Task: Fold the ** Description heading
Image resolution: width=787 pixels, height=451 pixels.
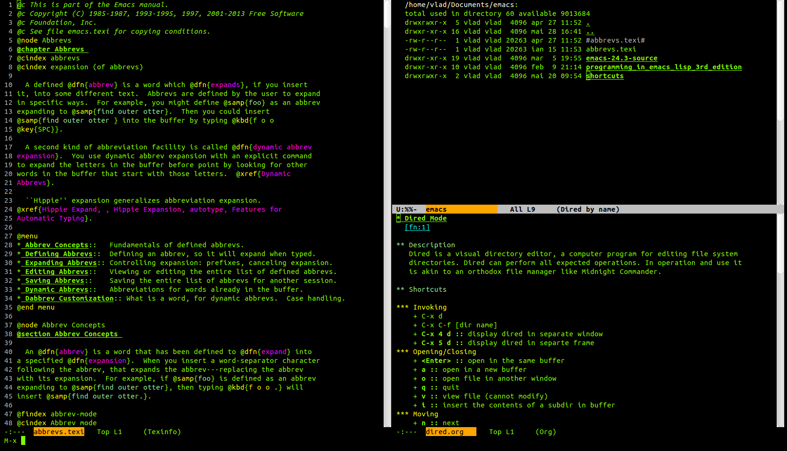Action: (x=425, y=245)
